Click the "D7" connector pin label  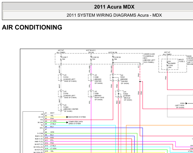(138, 67)
